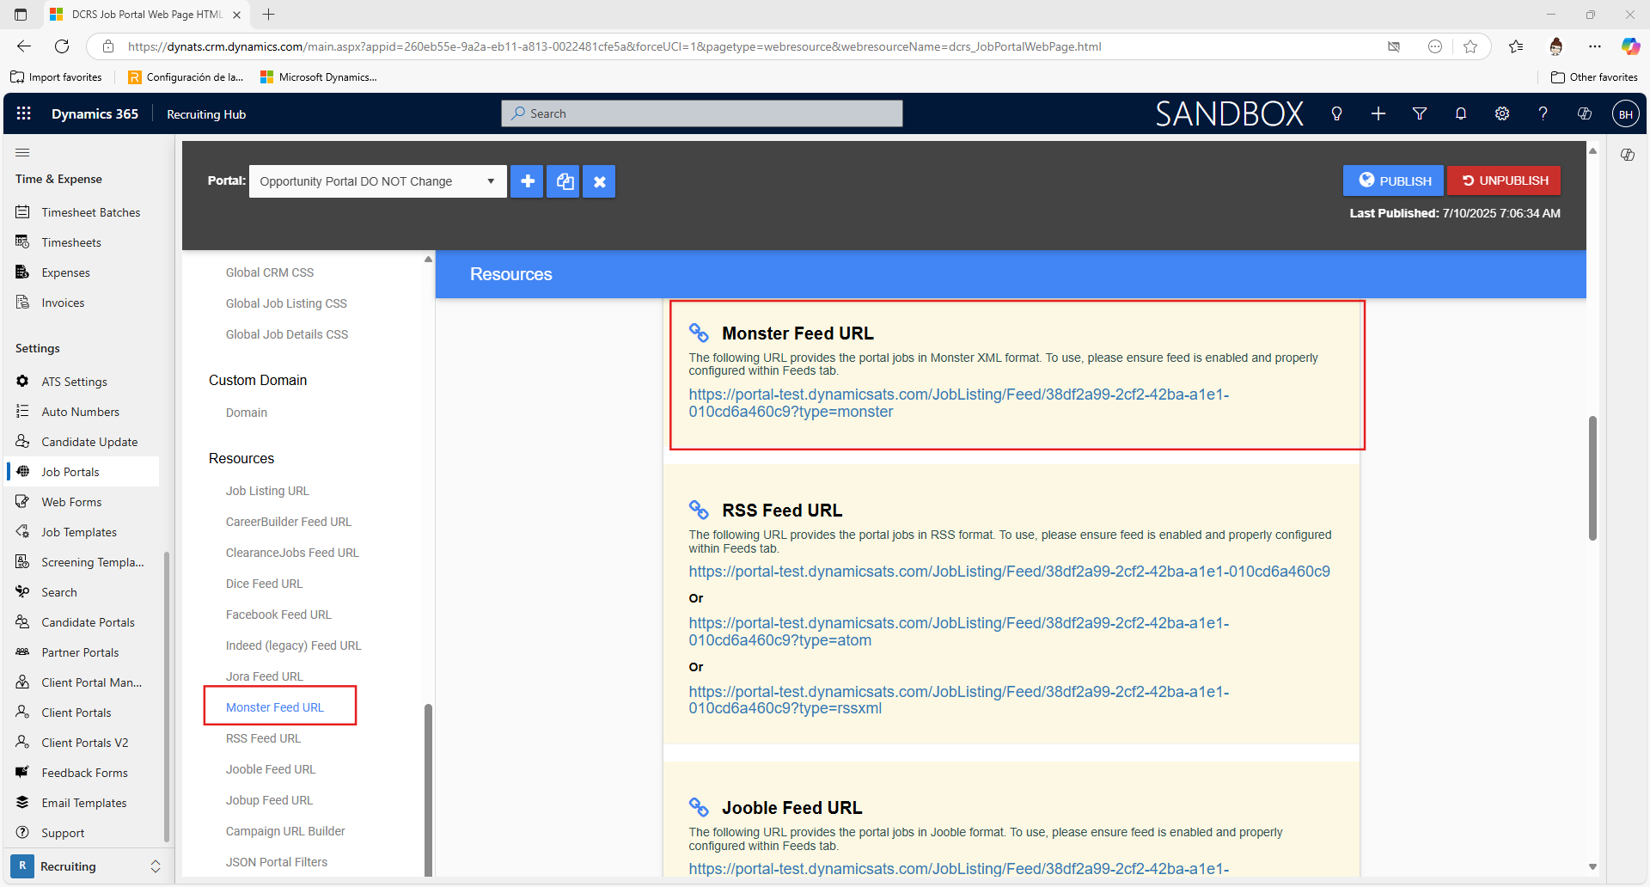Open Candidate Update in the sidebar
The height and width of the screenshot is (887, 1650).
pyautogui.click(x=89, y=442)
